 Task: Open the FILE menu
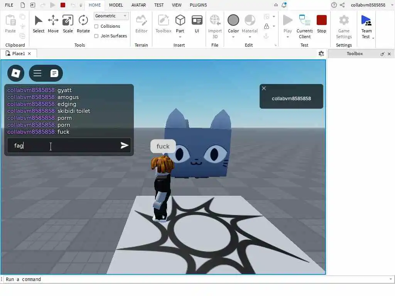click(x=9, y=5)
